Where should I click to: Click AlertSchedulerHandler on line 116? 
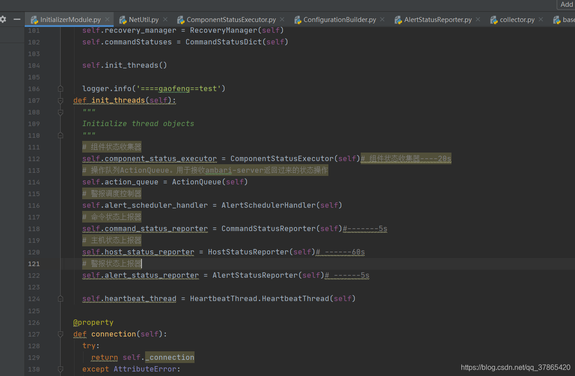(268, 205)
